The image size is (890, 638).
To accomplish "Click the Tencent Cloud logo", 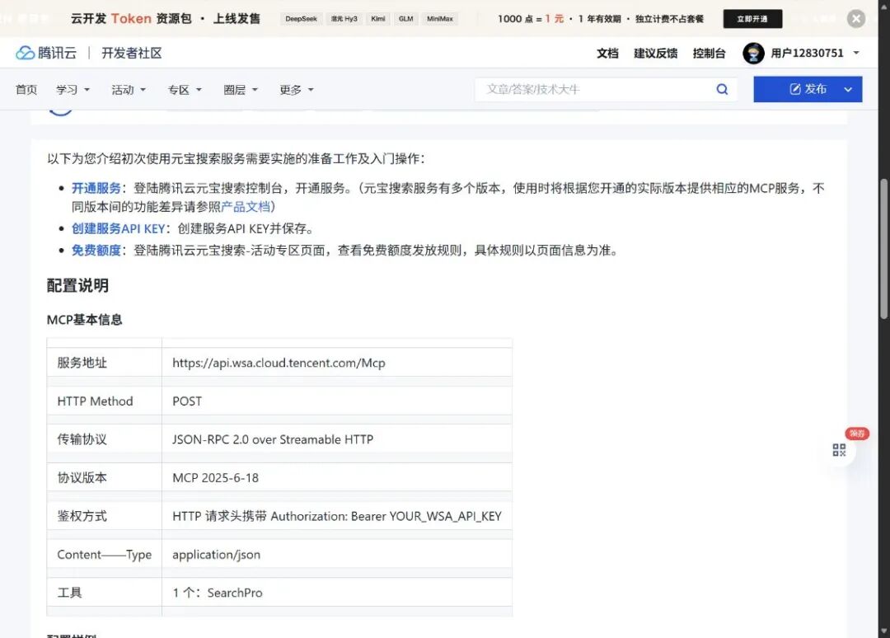I will tap(46, 53).
